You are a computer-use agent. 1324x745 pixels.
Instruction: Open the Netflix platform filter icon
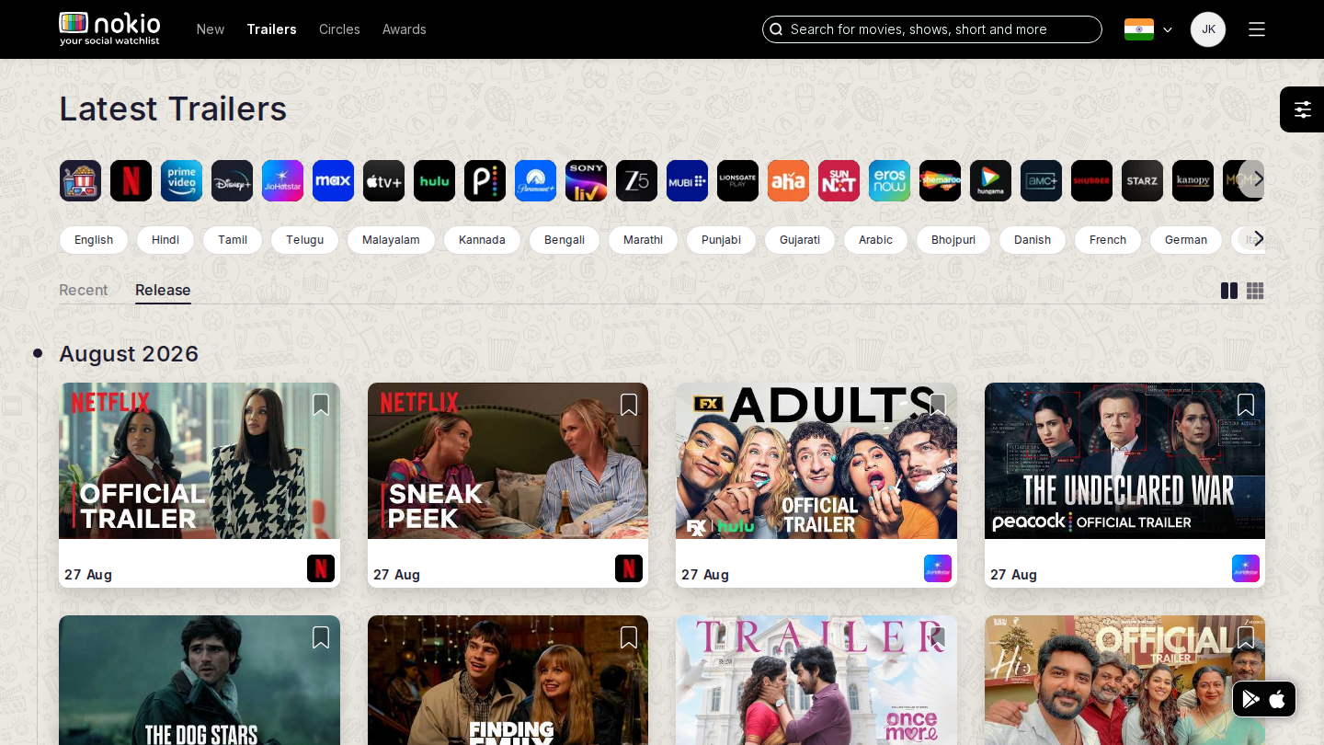pyautogui.click(x=131, y=180)
